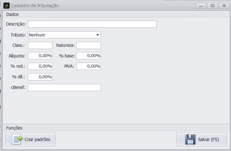Image resolution: width=231 pixels, height=151 pixels.
Task: Click the floppy disk icon on Salvar
Action: click(190, 139)
